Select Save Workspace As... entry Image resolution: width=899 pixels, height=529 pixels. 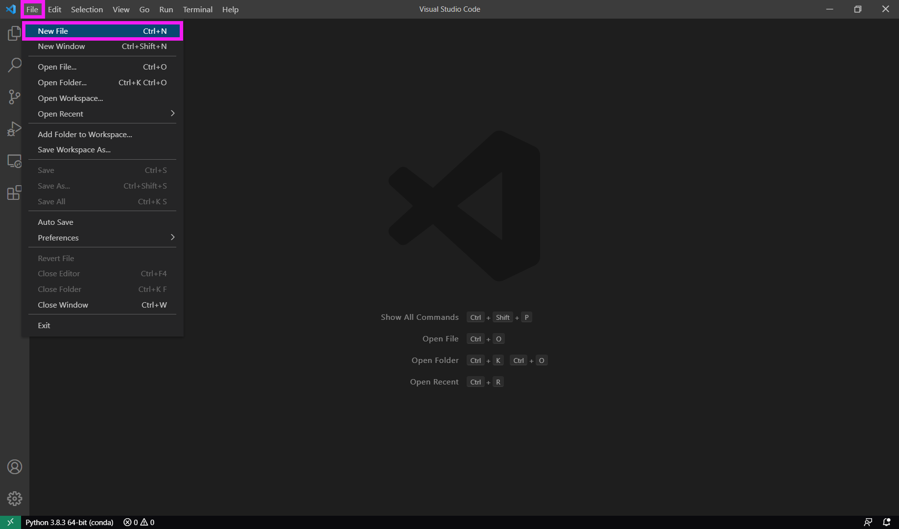tap(102, 149)
